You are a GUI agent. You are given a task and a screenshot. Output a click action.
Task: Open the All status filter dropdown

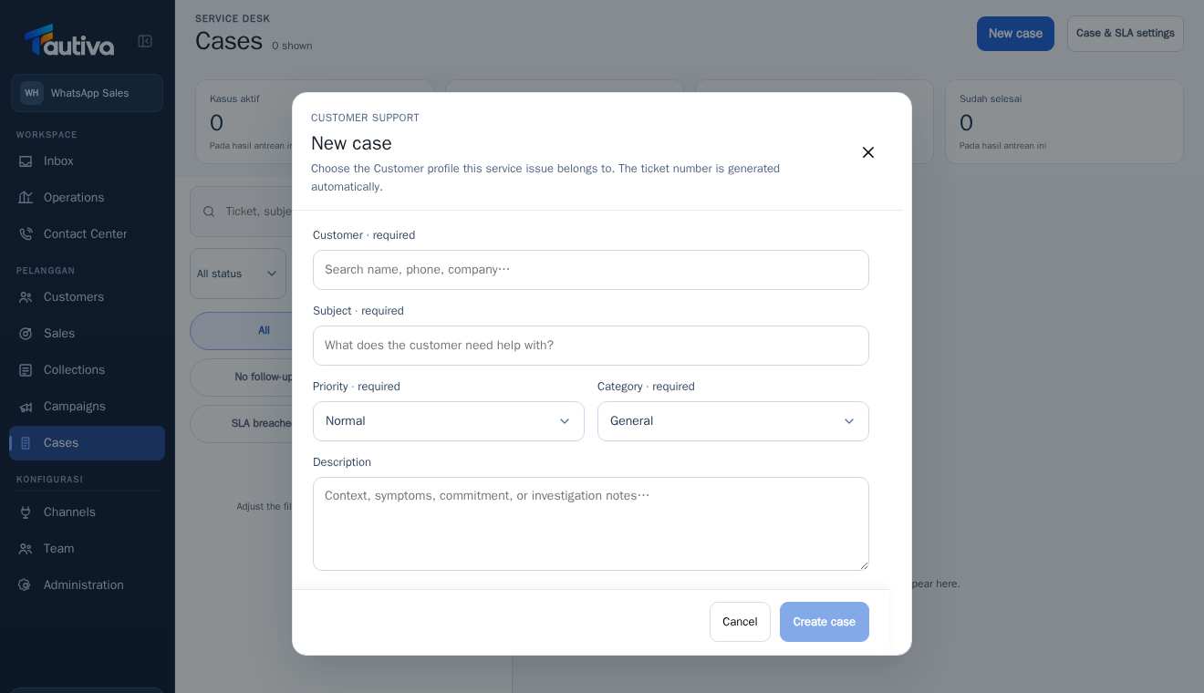tap(238, 274)
